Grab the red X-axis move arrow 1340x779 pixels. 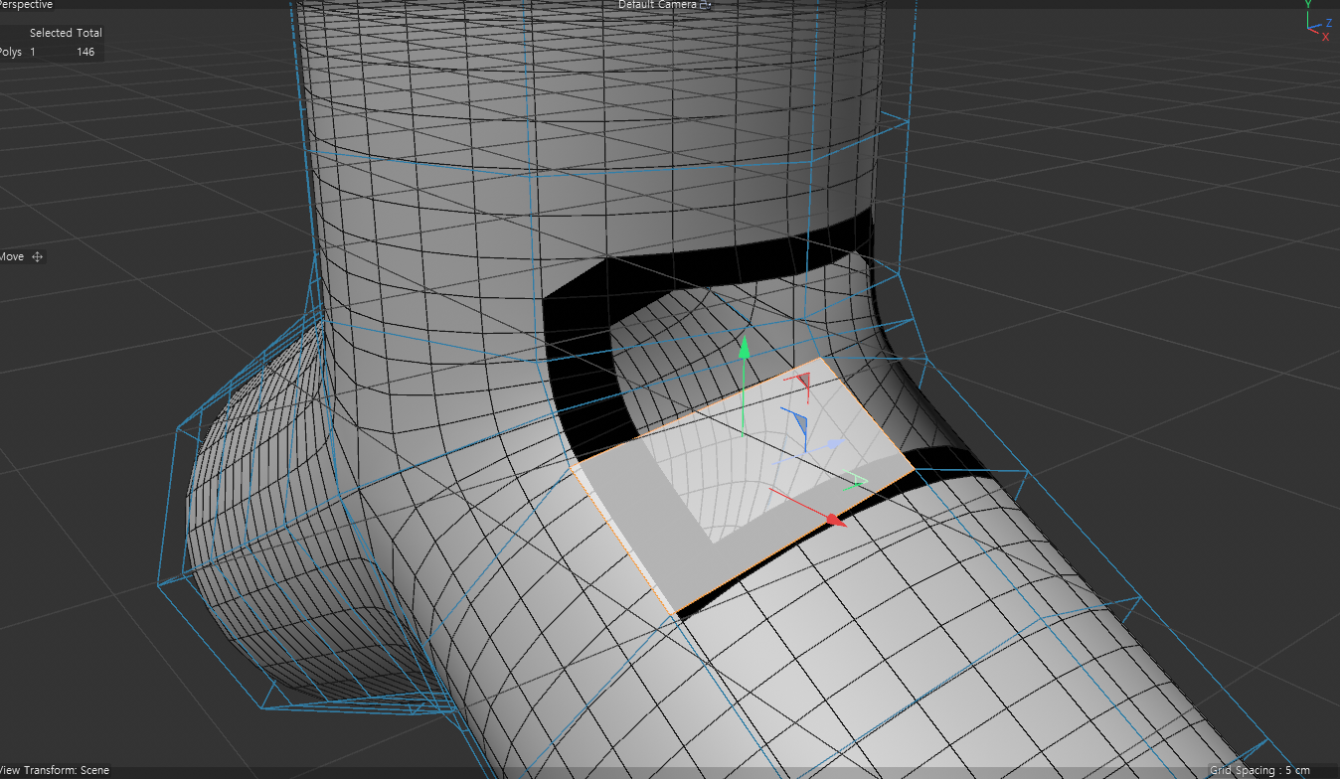point(836,519)
